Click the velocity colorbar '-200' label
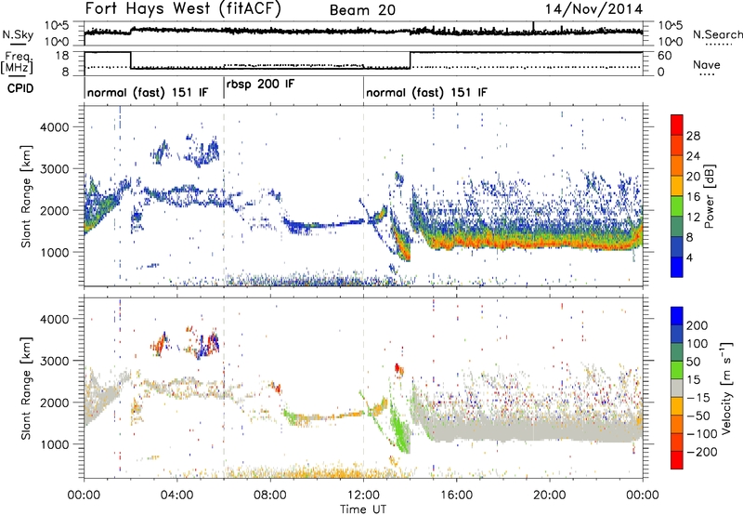743x515 pixels. click(x=702, y=452)
